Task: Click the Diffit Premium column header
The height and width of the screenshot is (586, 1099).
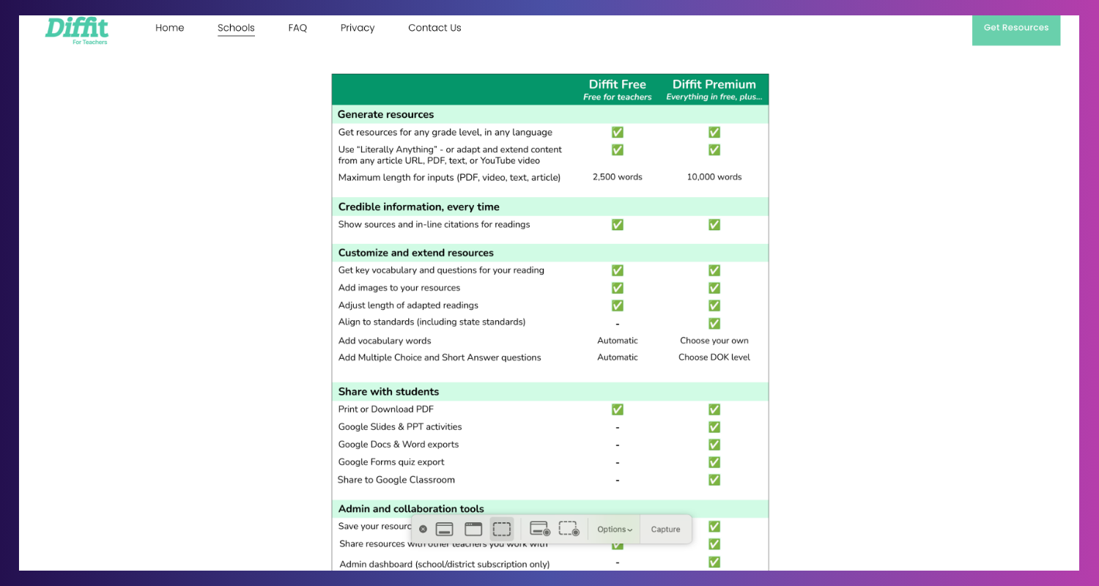Action: click(714, 89)
